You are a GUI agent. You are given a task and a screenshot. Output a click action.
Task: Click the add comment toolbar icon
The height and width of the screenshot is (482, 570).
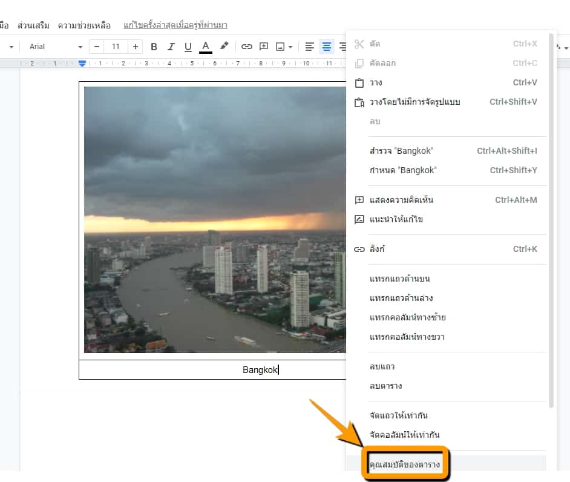(264, 47)
